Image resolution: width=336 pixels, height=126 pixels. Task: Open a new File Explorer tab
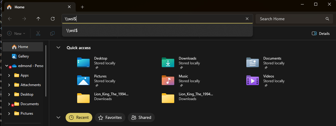click(82, 7)
